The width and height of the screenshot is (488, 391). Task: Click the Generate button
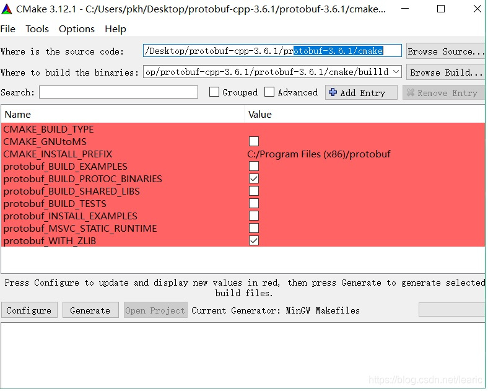pyautogui.click(x=90, y=310)
